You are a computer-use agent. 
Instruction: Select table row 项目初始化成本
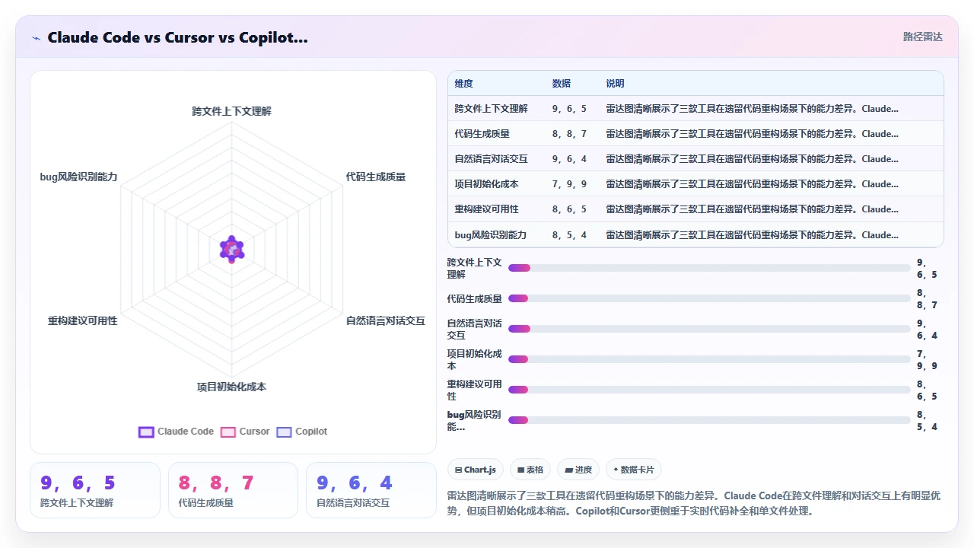695,184
